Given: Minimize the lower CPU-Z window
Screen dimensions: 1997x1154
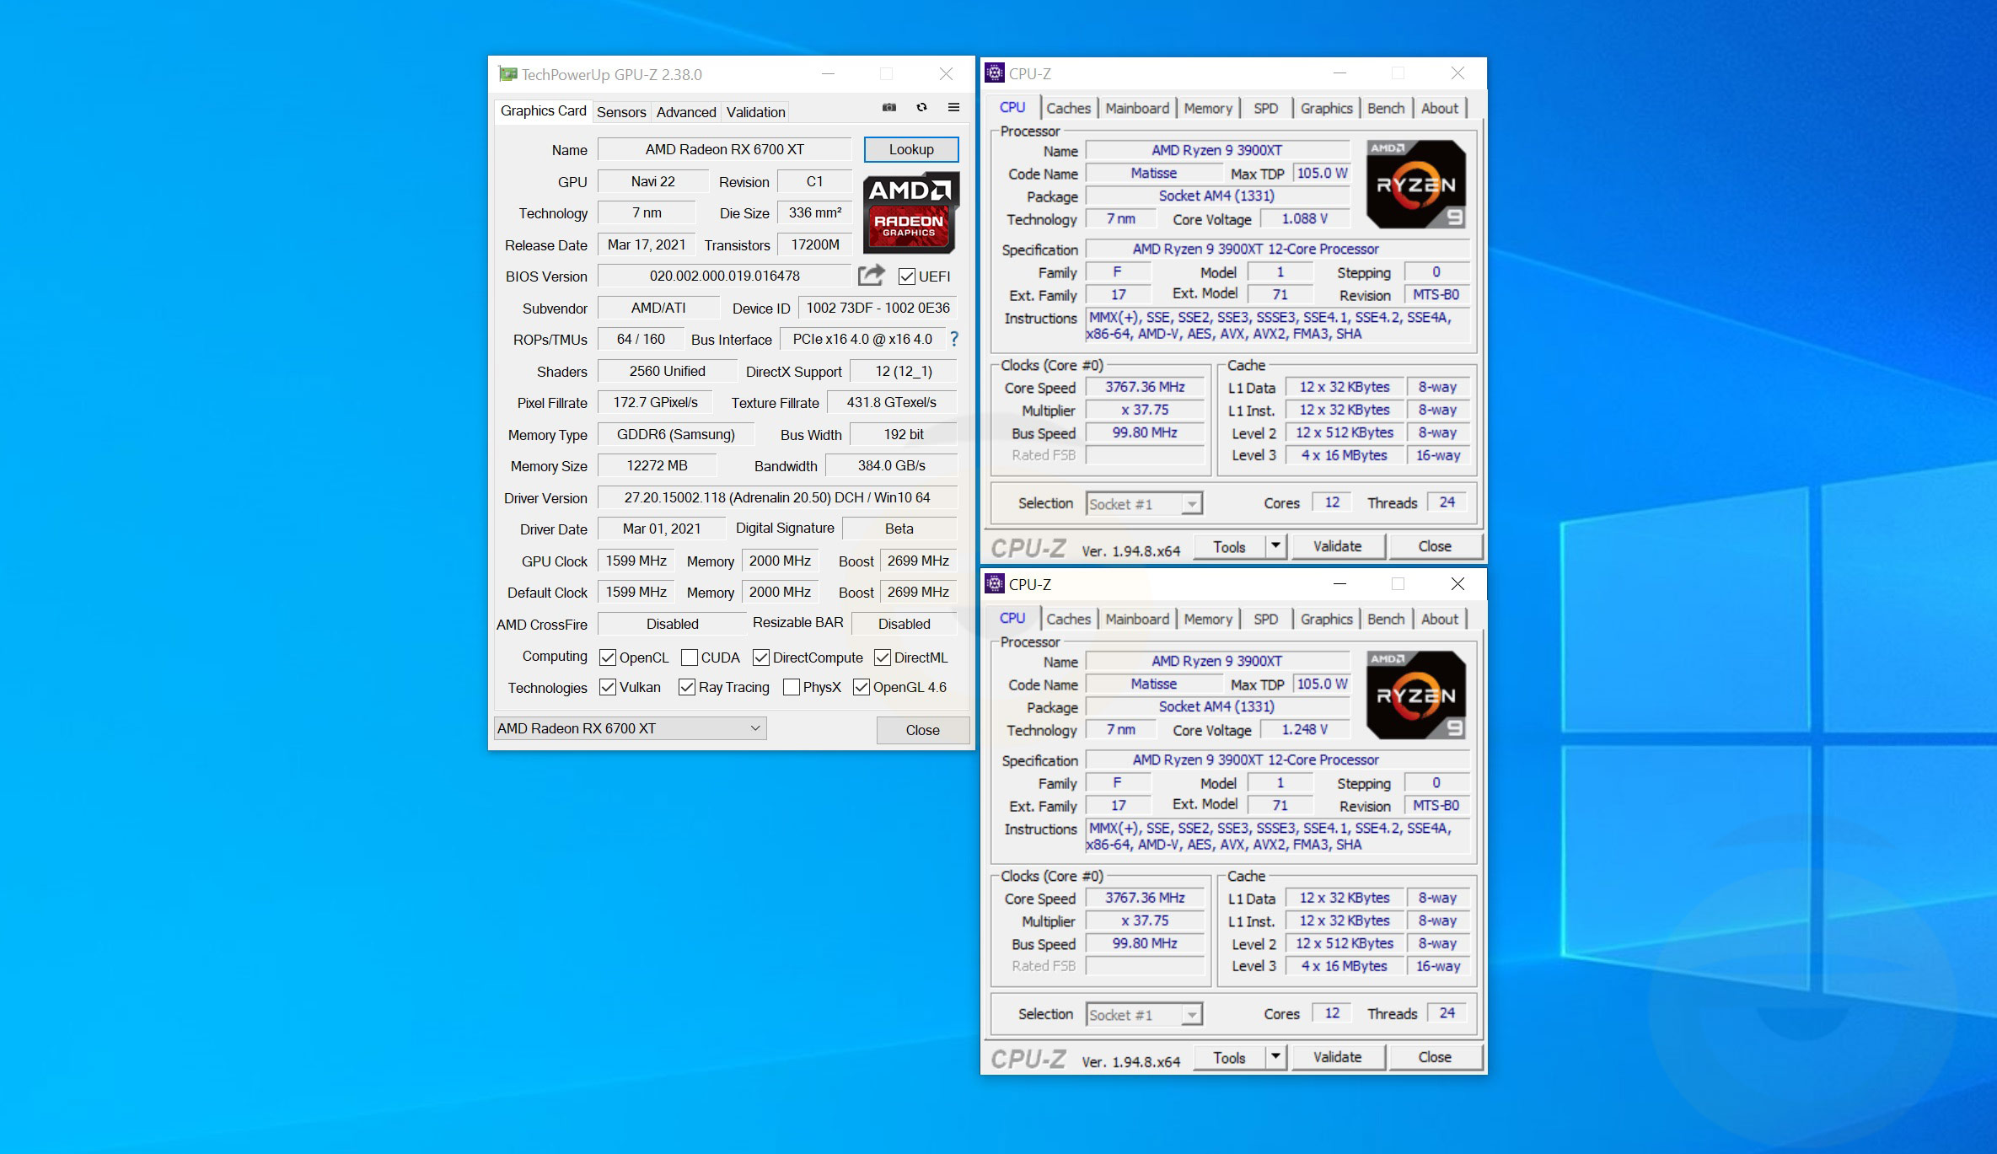Looking at the screenshot, I should pos(1339,583).
